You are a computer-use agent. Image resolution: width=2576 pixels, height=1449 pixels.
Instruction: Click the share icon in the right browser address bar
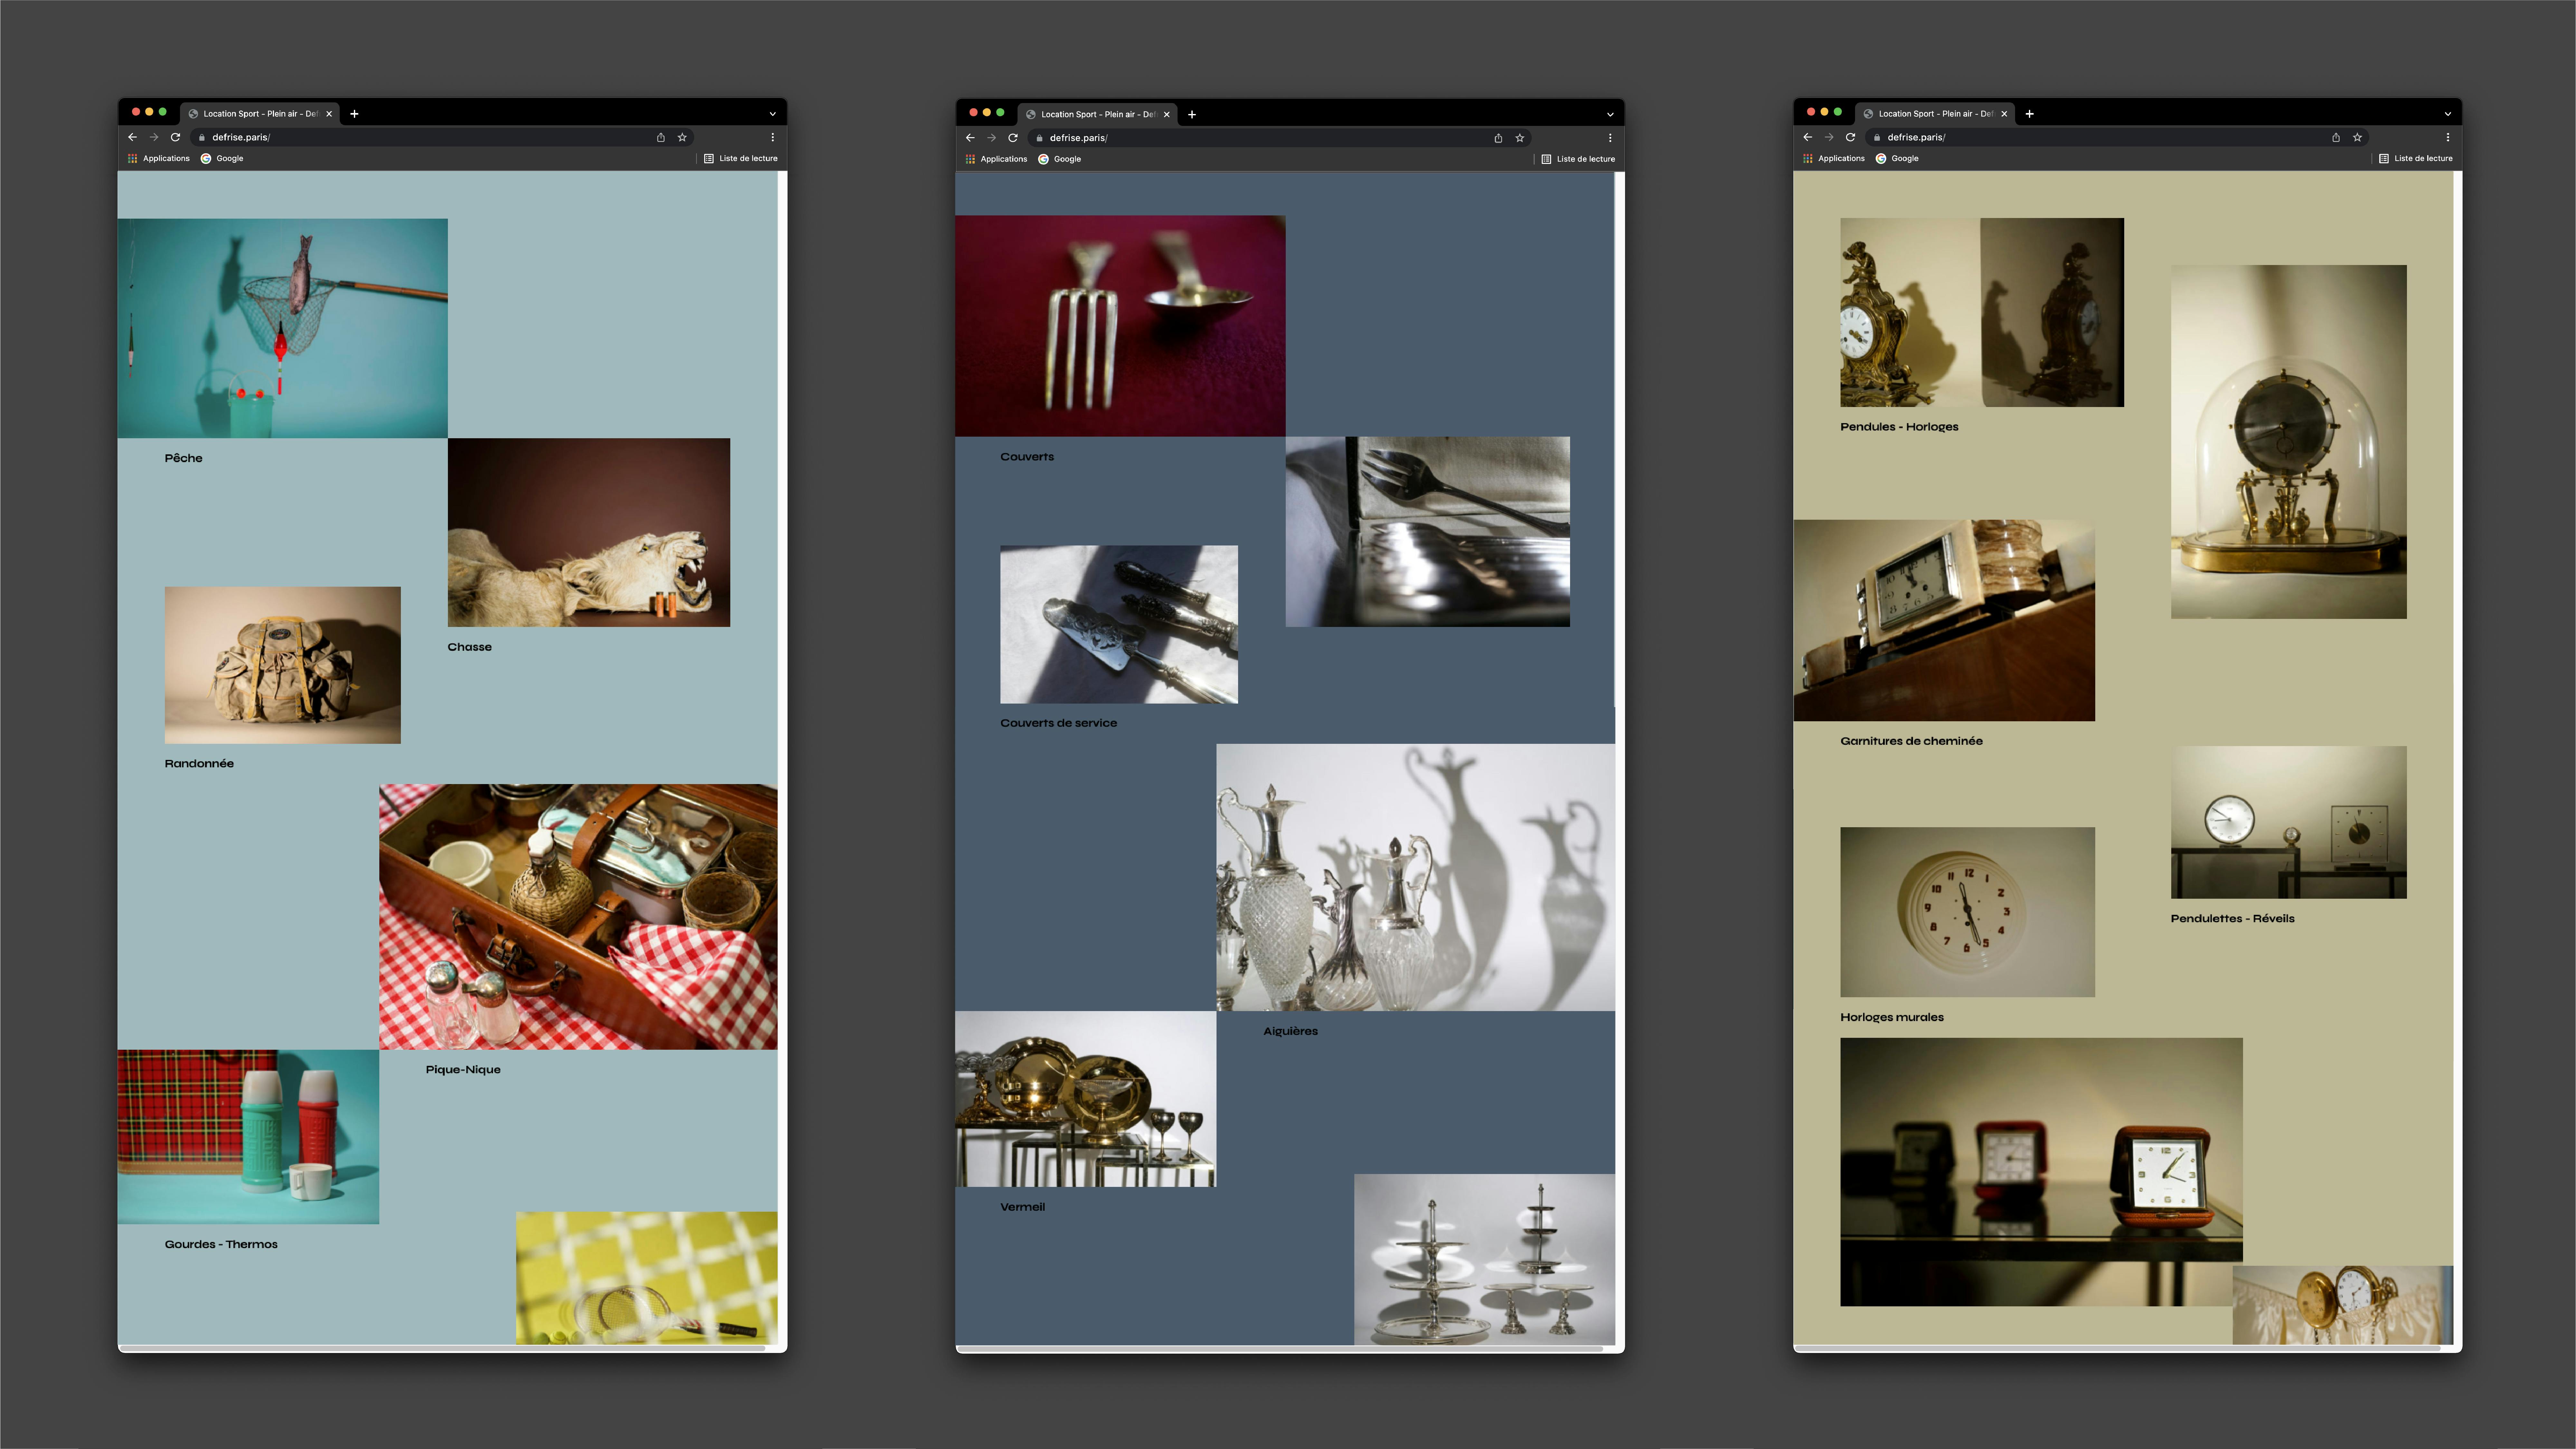point(2336,137)
